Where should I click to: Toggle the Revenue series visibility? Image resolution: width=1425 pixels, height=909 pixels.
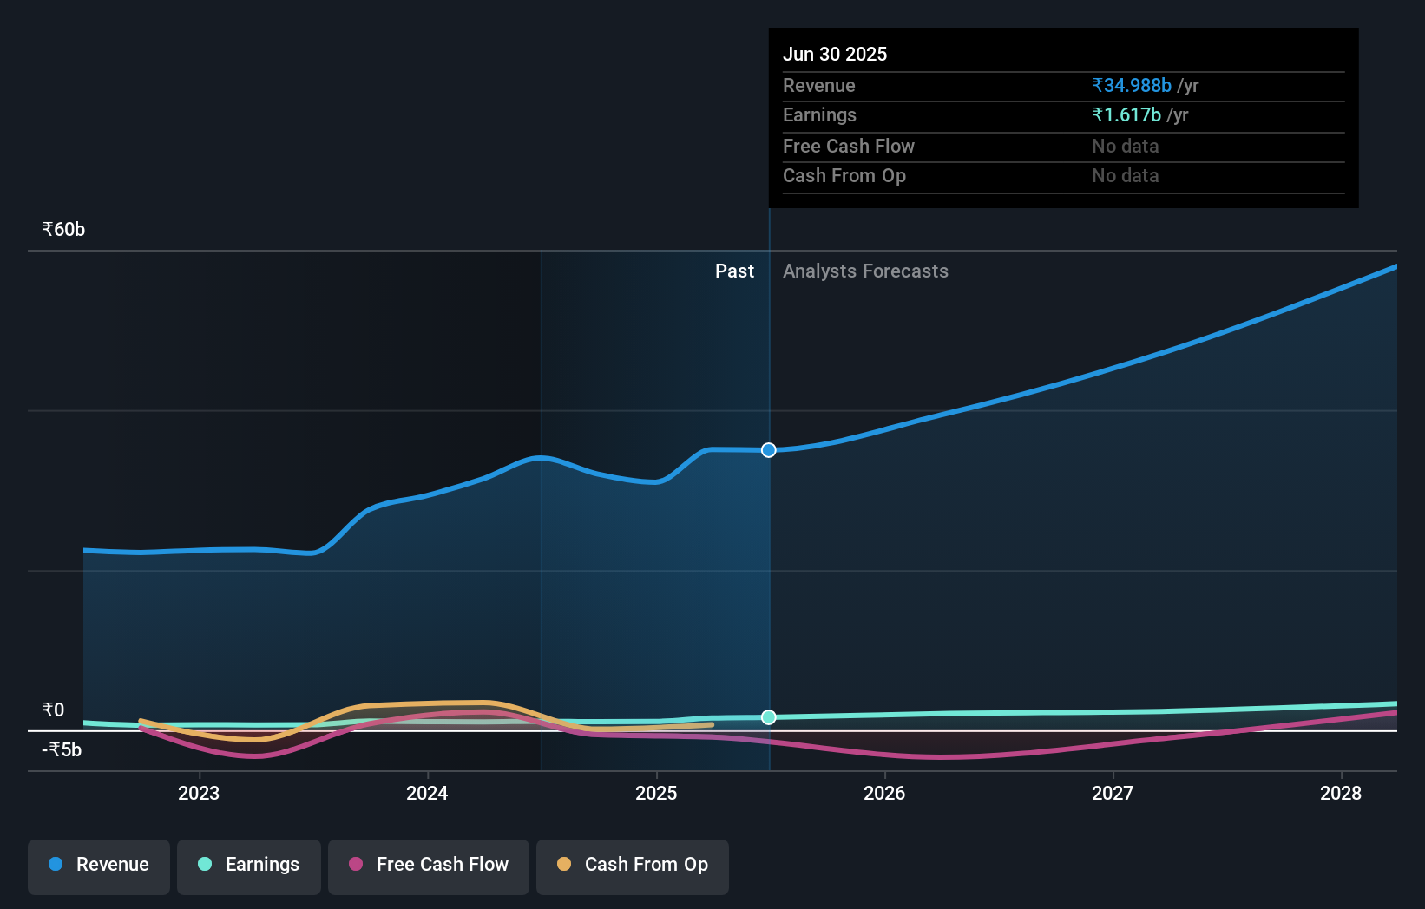pos(98,865)
